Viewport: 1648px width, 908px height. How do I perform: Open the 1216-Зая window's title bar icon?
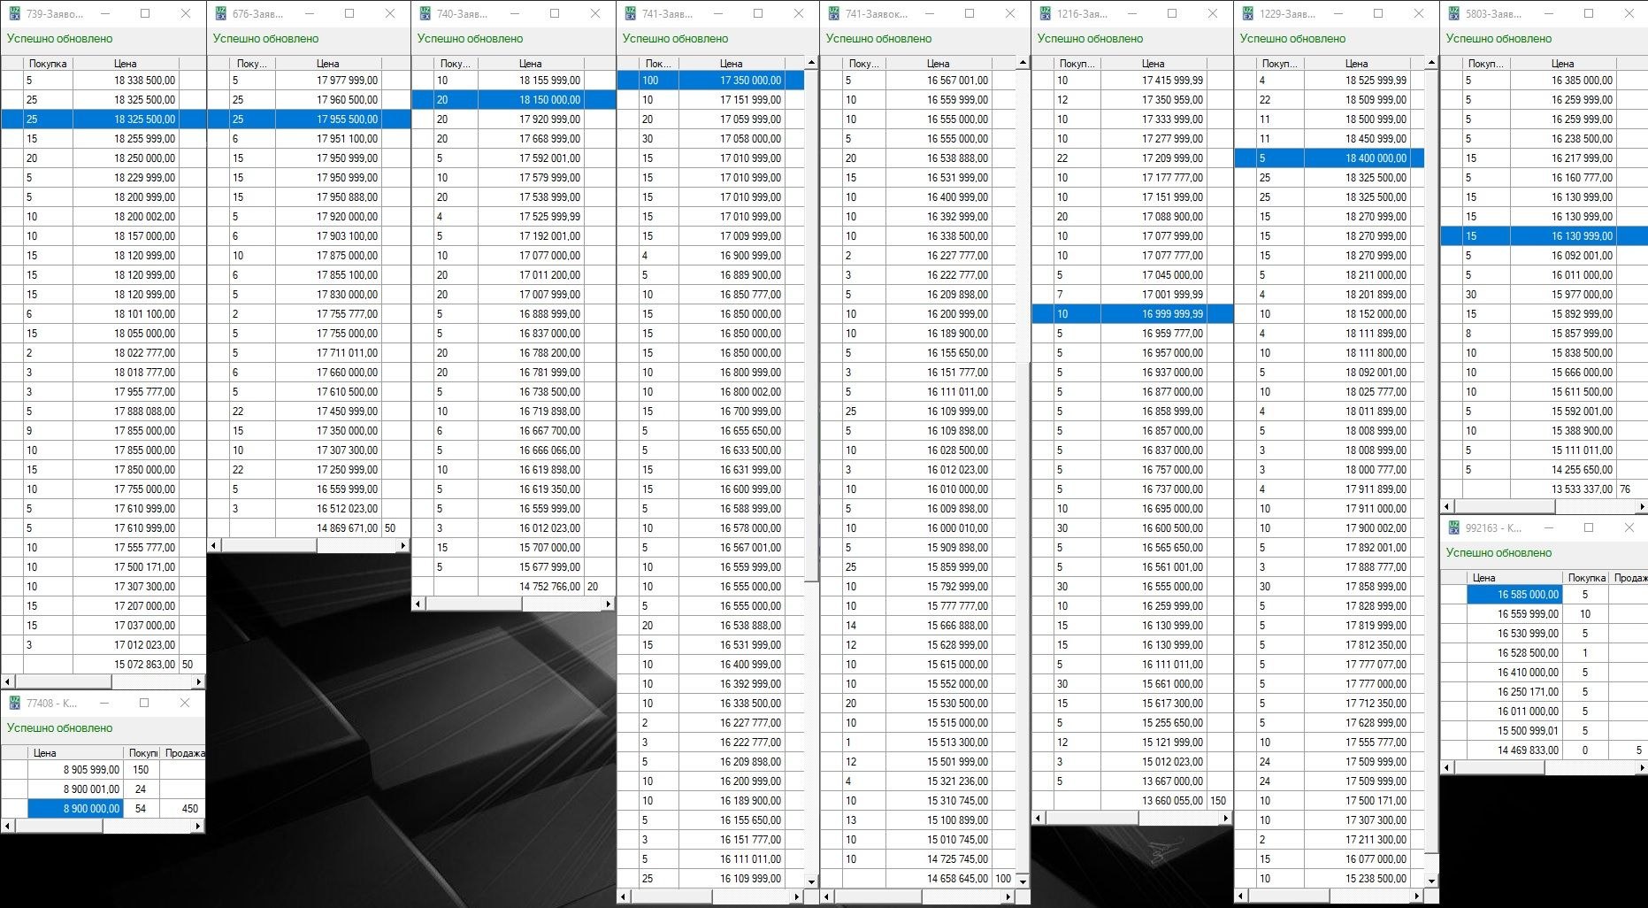coord(1045,13)
